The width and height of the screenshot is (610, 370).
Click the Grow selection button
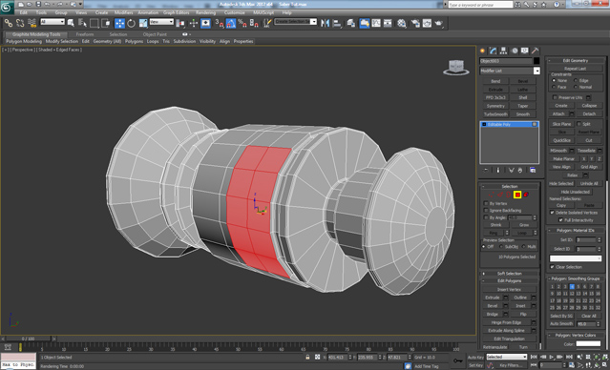524,225
